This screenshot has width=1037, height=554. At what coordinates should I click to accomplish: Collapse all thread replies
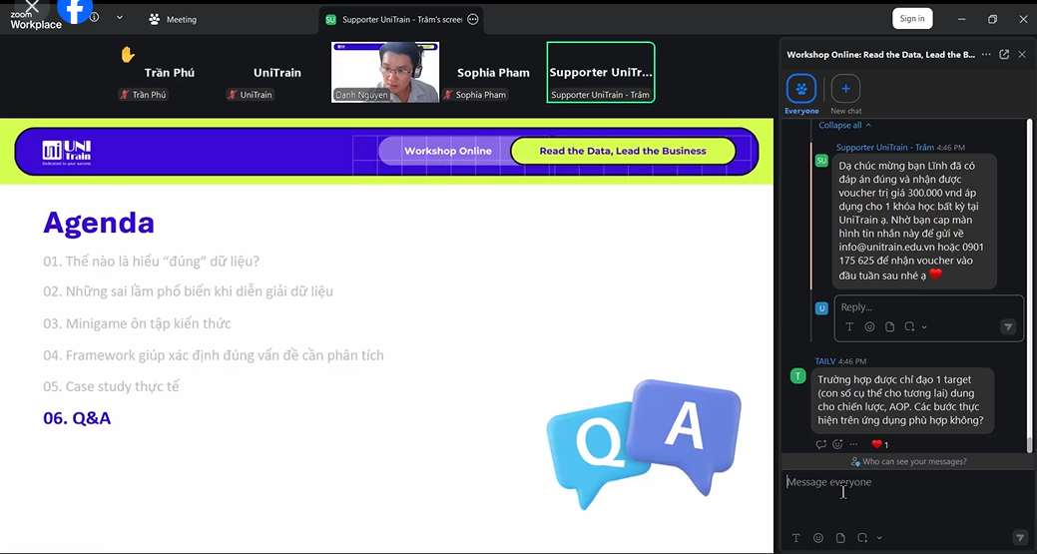tap(844, 125)
